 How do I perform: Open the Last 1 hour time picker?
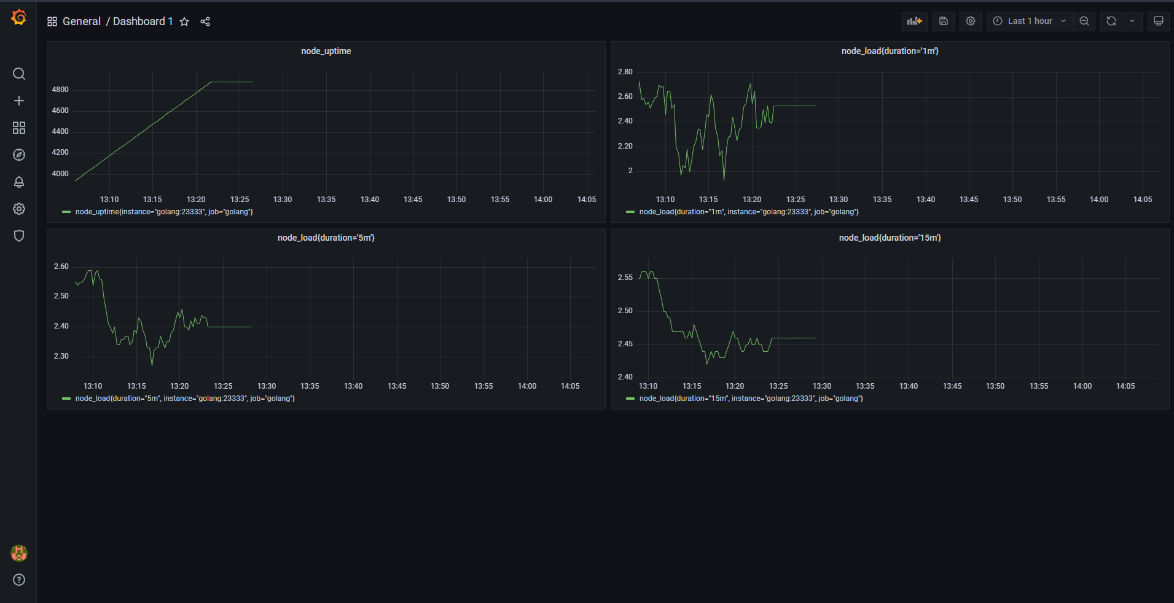pyautogui.click(x=1030, y=21)
